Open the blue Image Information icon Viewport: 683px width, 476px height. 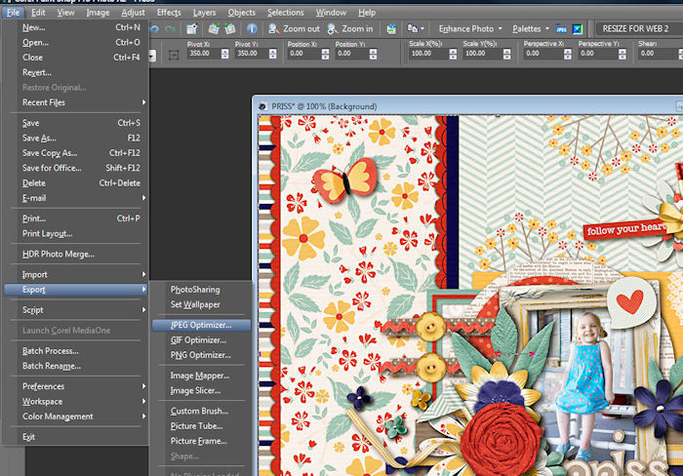[252, 28]
